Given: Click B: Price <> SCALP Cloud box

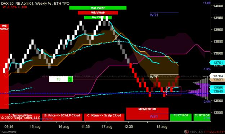Looking at the screenshot, I should click(62, 117).
